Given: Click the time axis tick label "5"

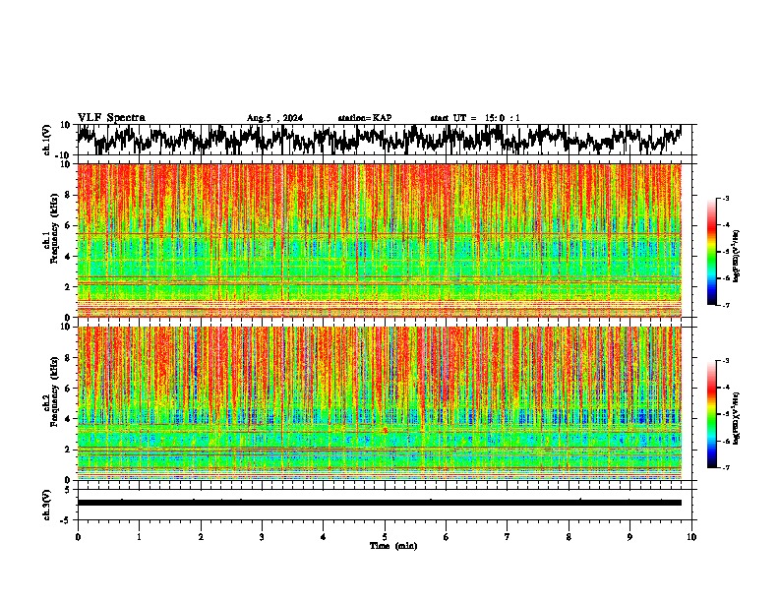Looking at the screenshot, I should (x=385, y=537).
